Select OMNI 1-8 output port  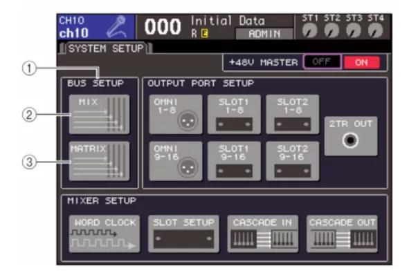[x=176, y=114]
